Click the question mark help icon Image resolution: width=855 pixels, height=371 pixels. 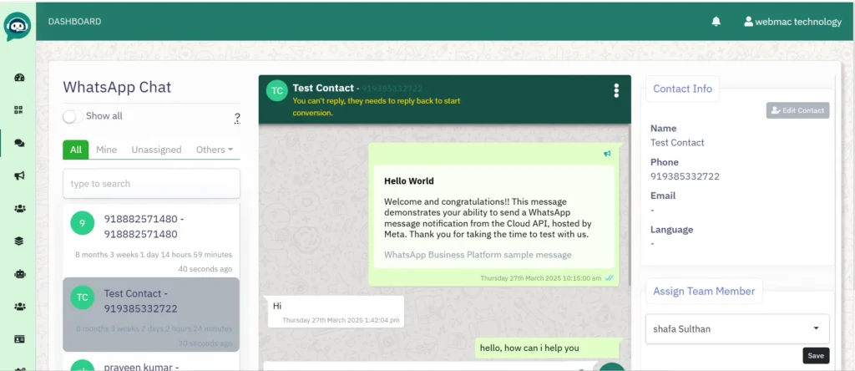pos(237,119)
